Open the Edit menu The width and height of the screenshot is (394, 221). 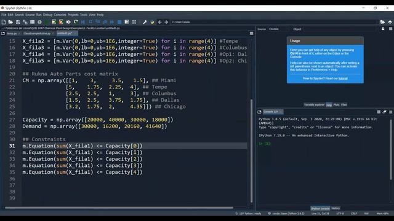tap(10, 15)
